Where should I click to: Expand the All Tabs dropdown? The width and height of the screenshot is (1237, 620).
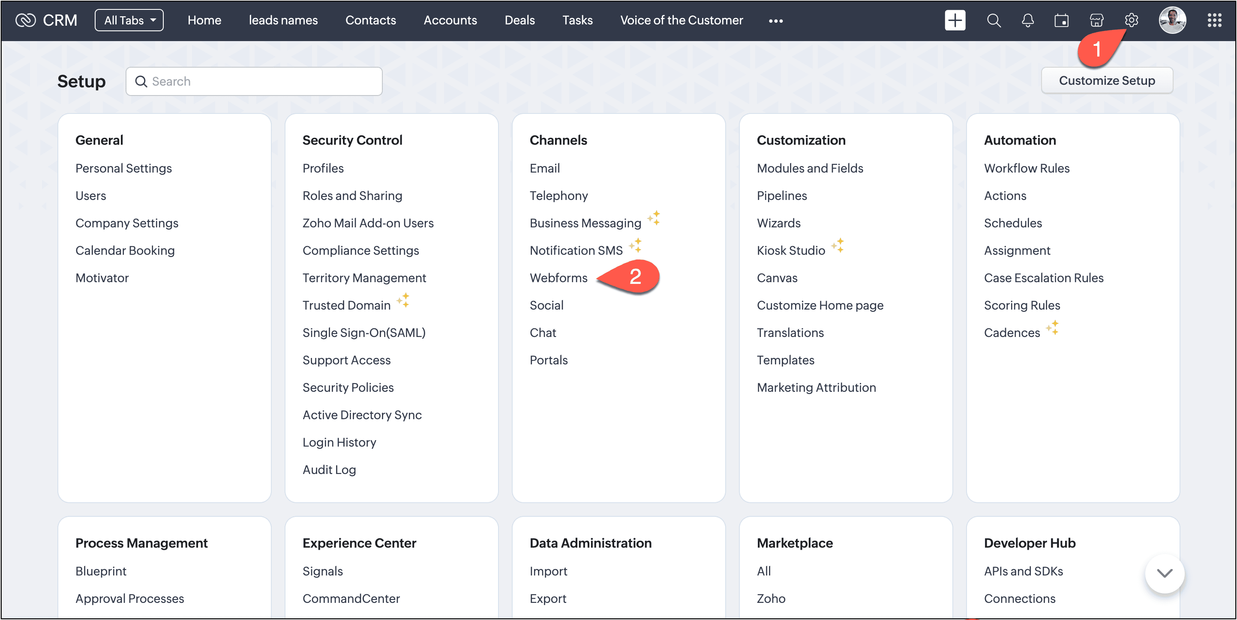129,20
